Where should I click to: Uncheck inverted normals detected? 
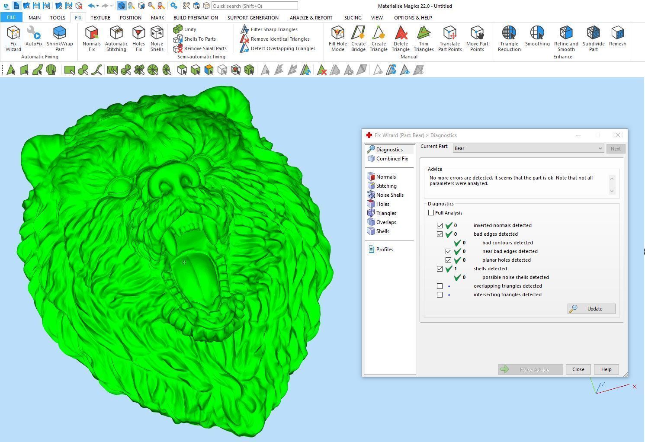tap(440, 225)
